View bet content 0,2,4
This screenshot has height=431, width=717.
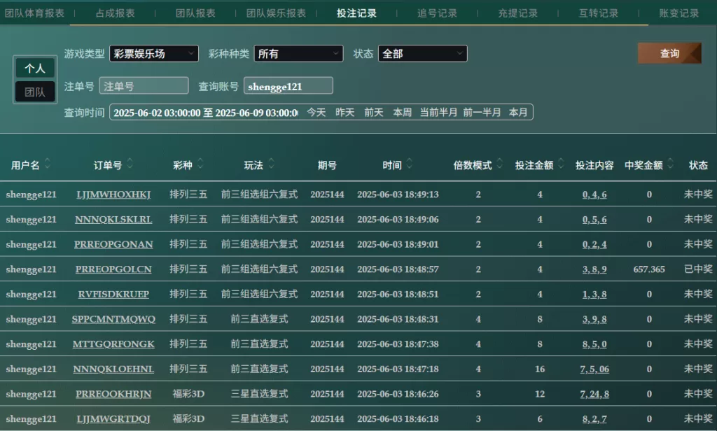point(594,244)
